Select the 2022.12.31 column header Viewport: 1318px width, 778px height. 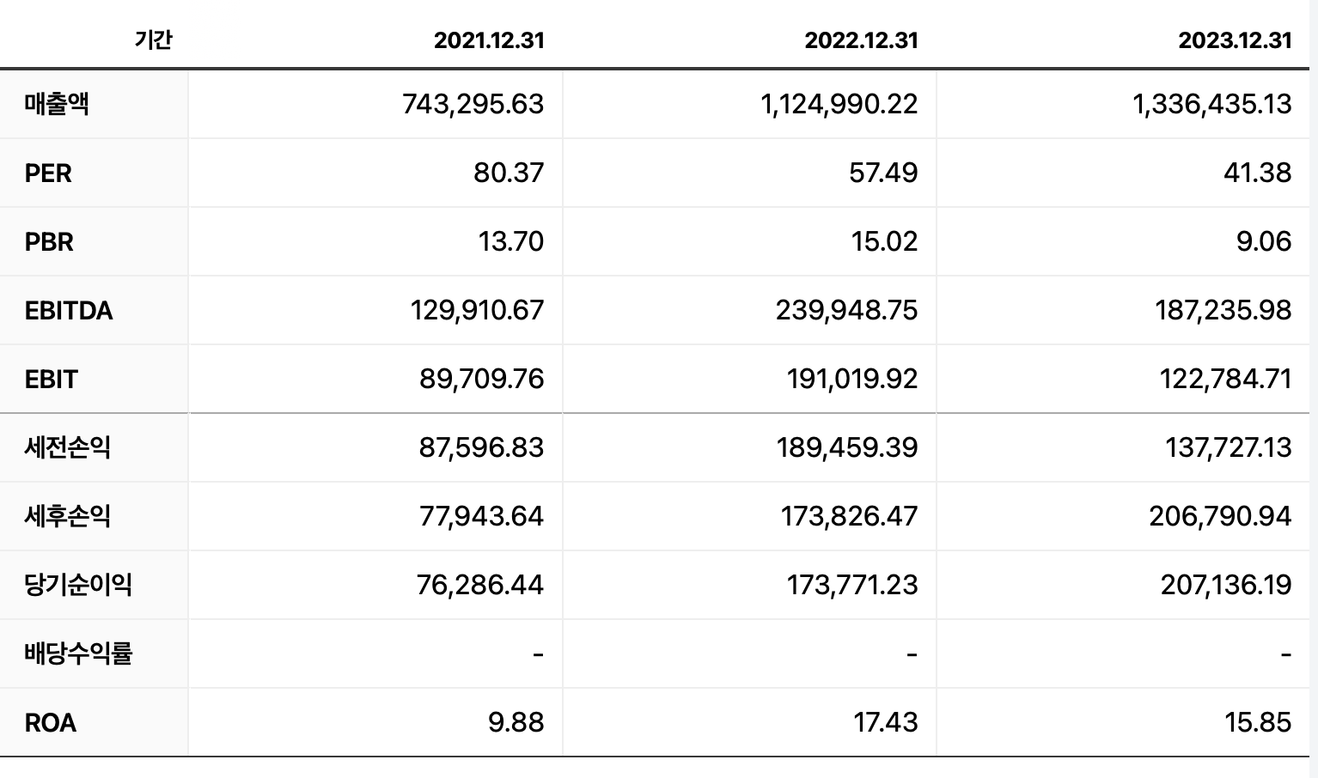coord(861,40)
